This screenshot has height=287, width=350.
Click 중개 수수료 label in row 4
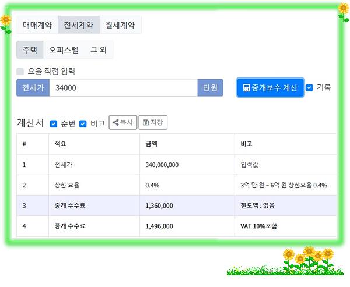[x=70, y=226]
